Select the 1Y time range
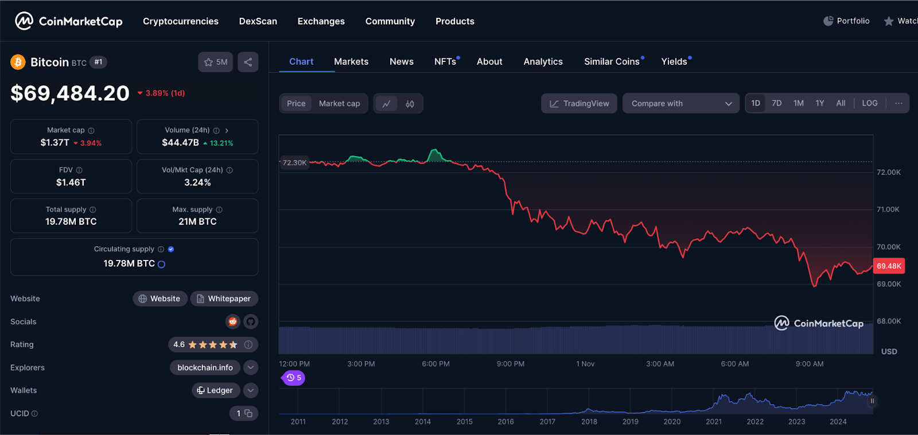This screenshot has height=435, width=918. pyautogui.click(x=820, y=103)
